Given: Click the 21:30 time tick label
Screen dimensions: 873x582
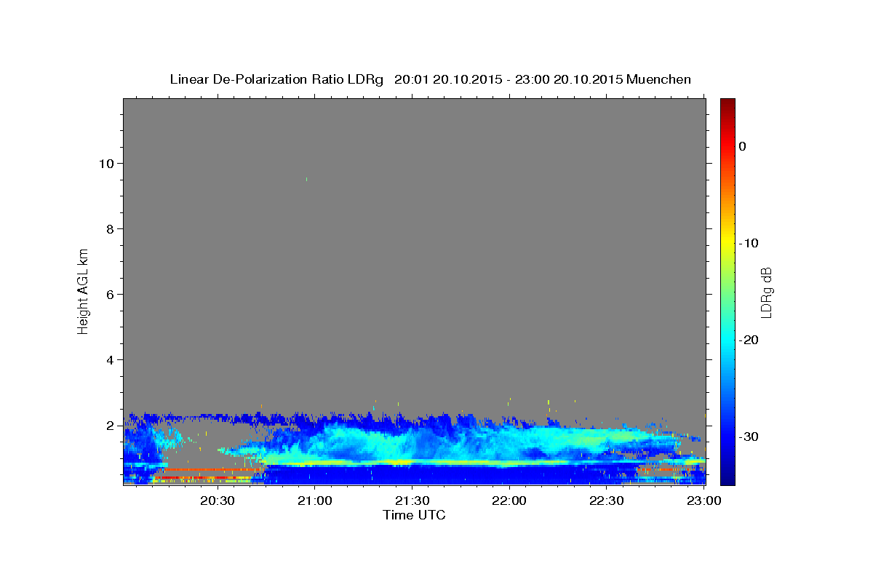Looking at the screenshot, I should [412, 501].
